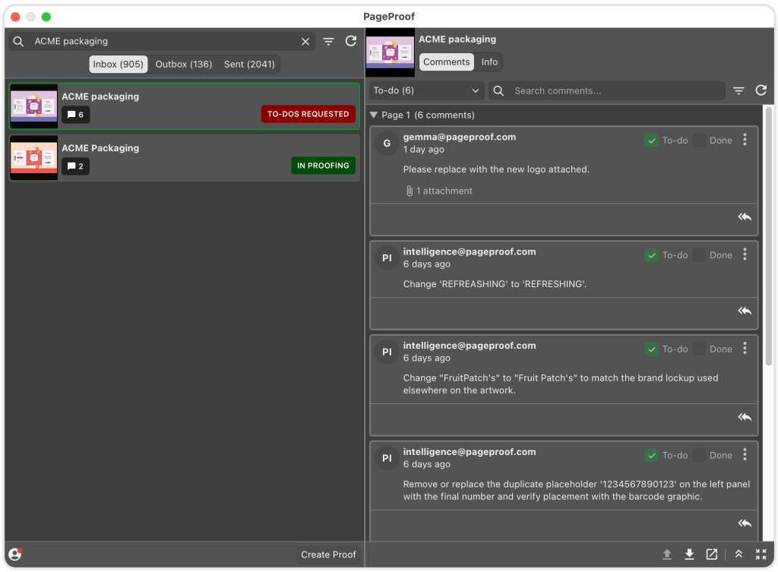Refresh the comments panel
The height and width of the screenshot is (572, 778).
point(761,90)
